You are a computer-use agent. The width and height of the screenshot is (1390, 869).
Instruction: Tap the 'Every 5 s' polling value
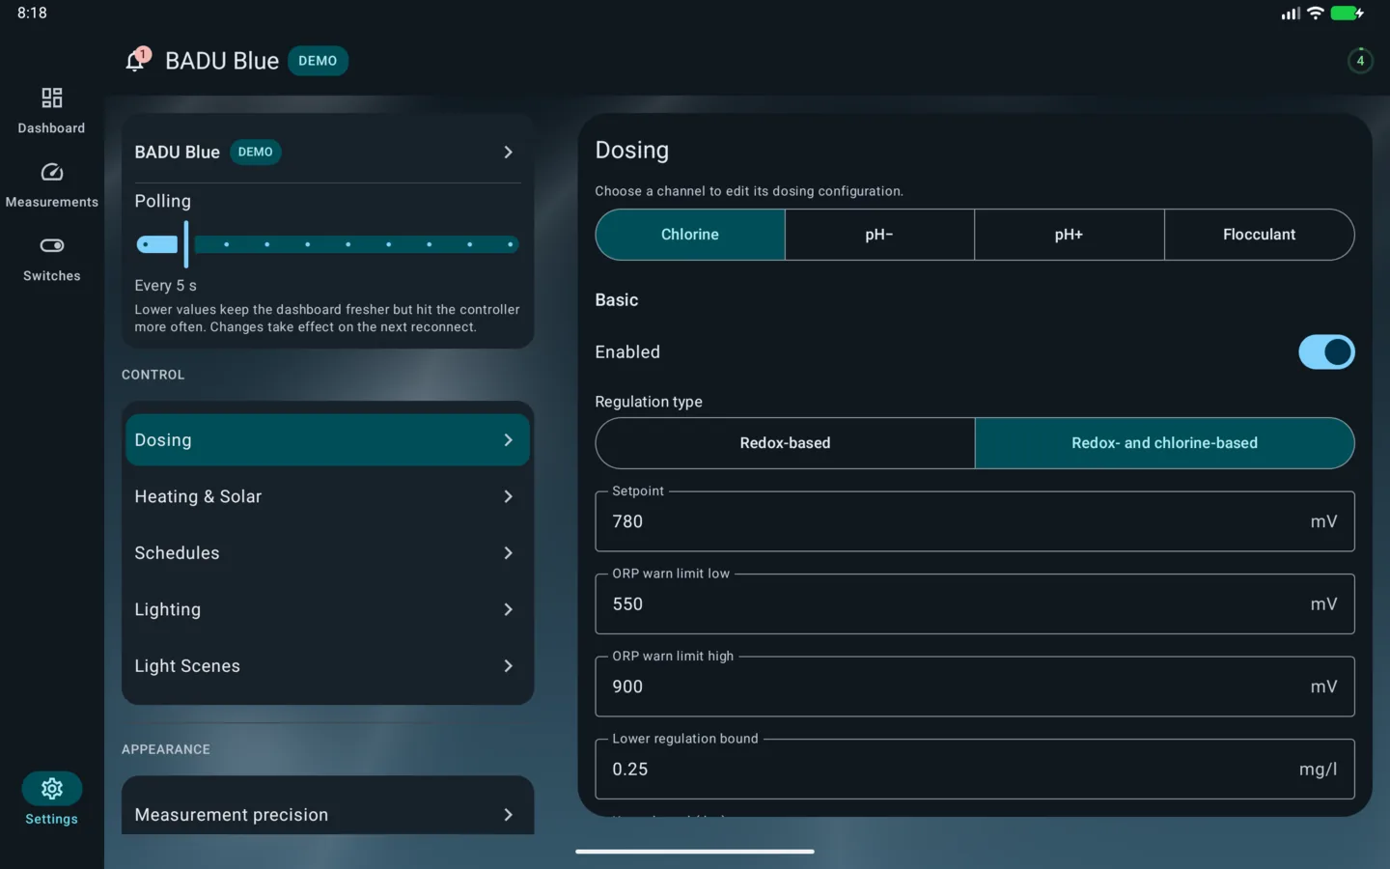165,286
